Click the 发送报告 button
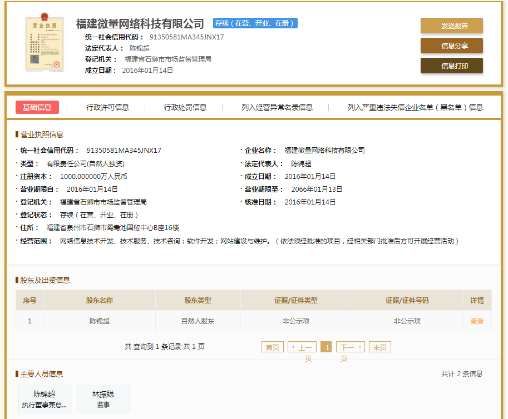 tap(451, 26)
